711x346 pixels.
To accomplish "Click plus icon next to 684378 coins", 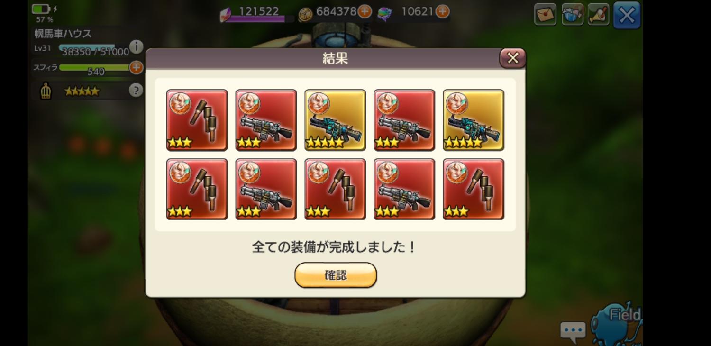I will [x=365, y=11].
